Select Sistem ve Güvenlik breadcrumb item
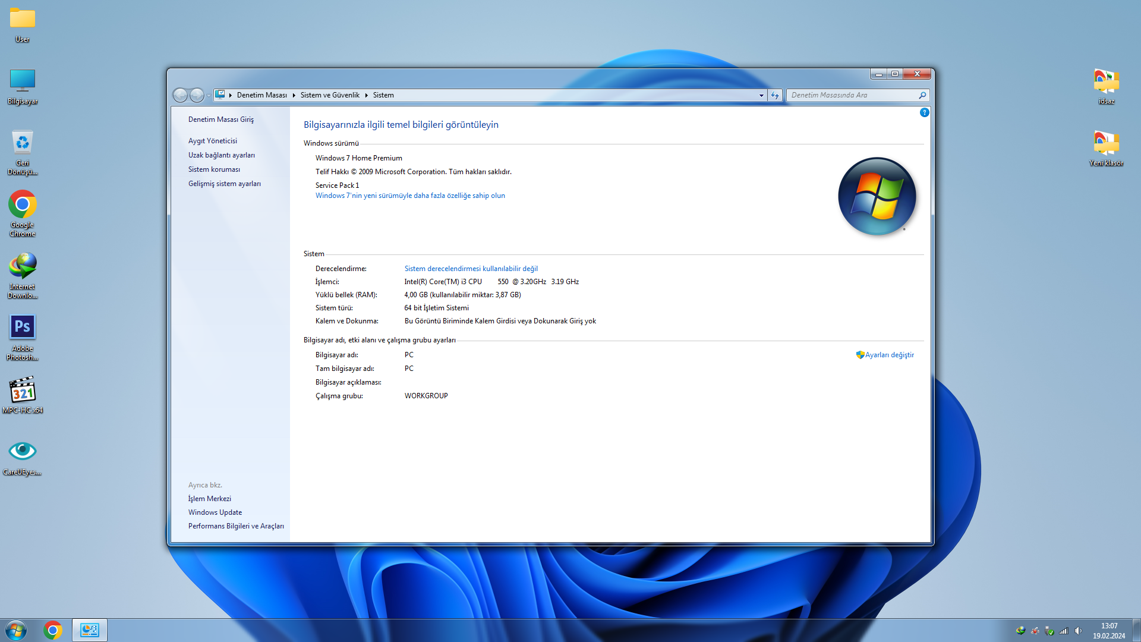Screen dimensions: 1141x642 click(330, 95)
